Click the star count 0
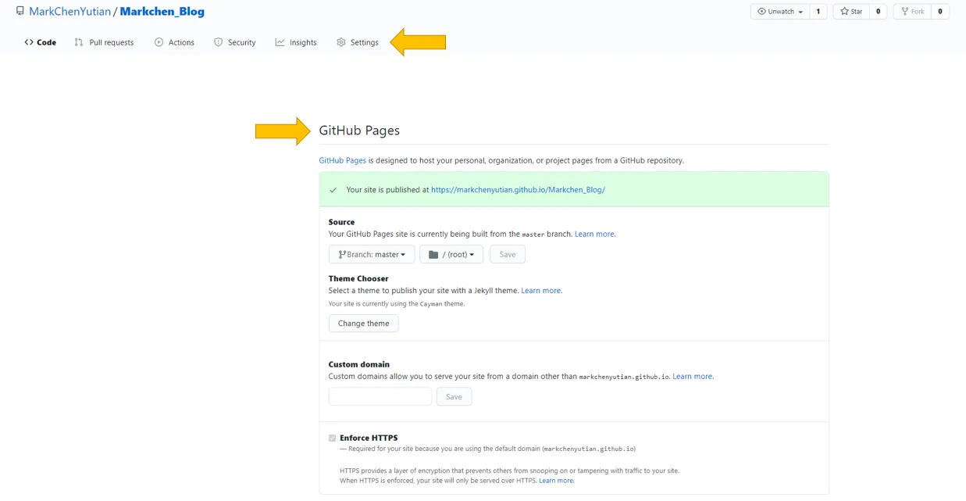 [878, 12]
